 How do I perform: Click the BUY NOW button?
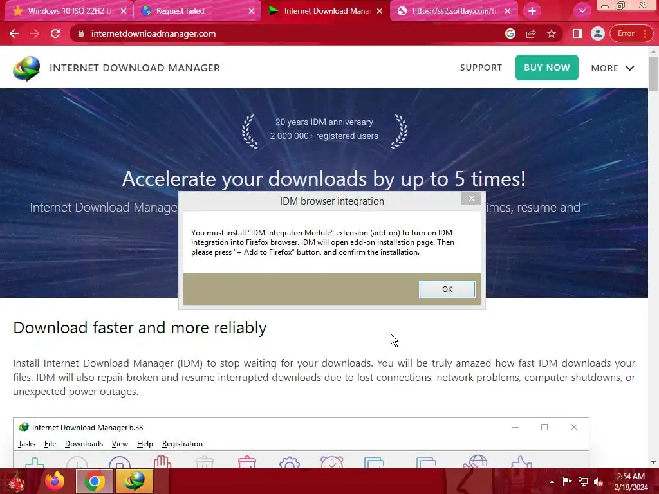coord(547,68)
